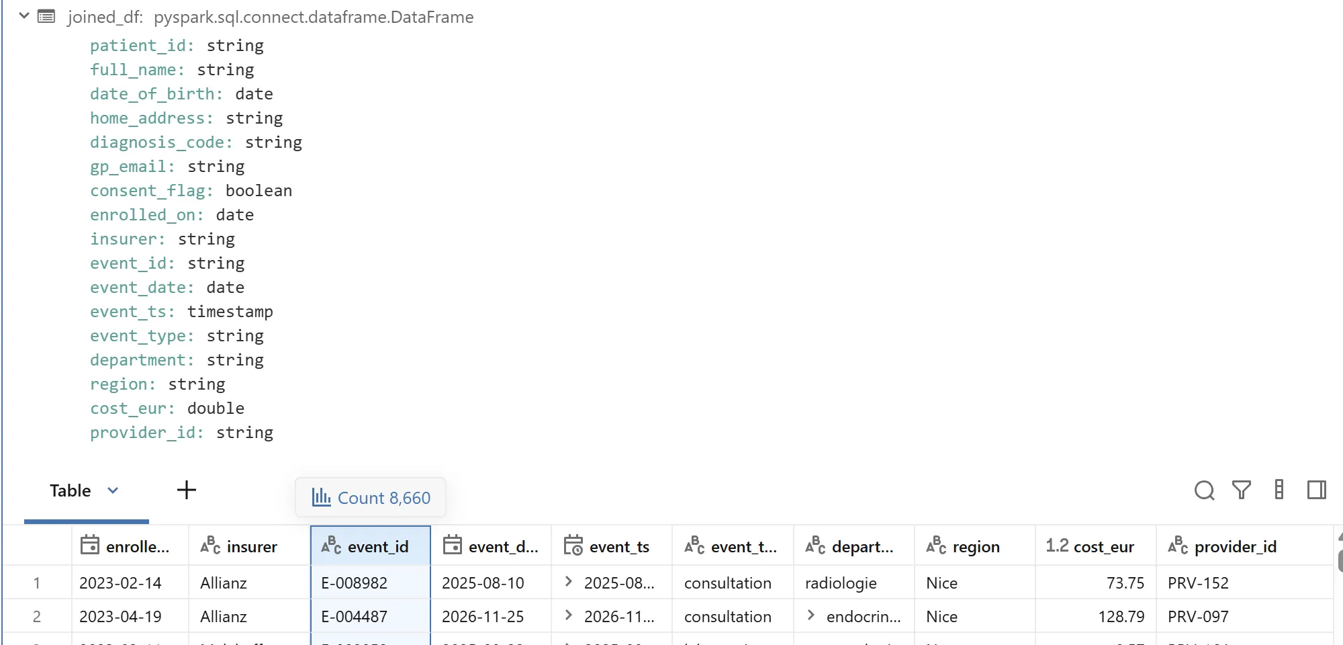
Task: Open the Table view dropdown arrow
Action: tap(113, 490)
